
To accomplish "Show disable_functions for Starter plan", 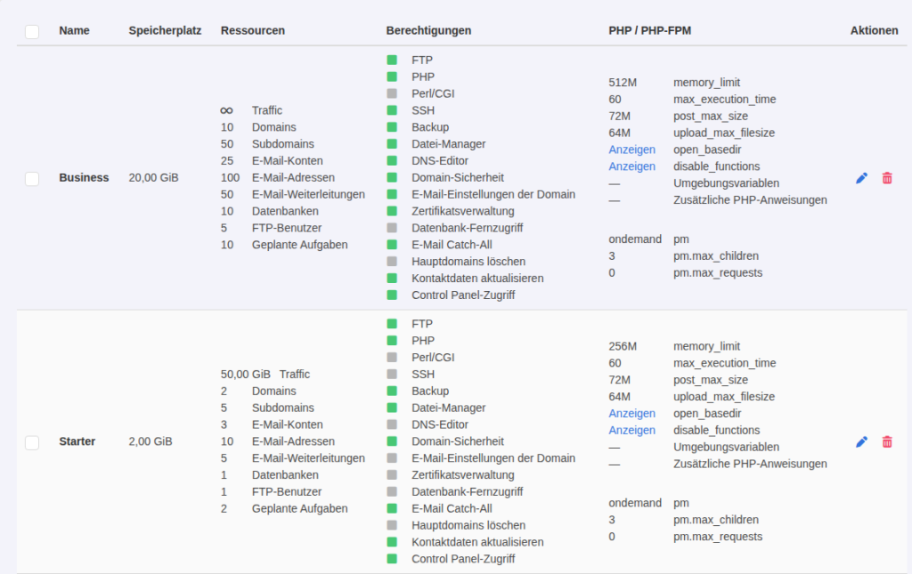I will tap(631, 430).
